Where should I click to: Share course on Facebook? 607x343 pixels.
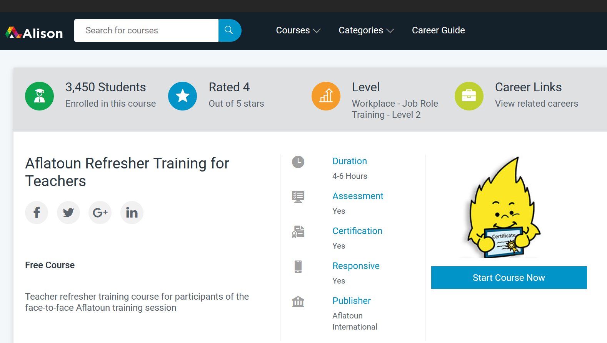[37, 213]
